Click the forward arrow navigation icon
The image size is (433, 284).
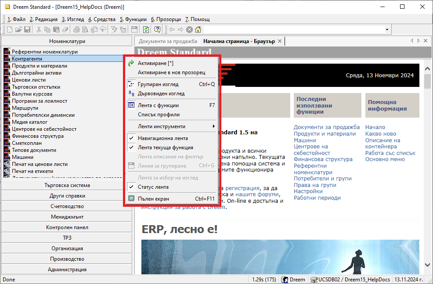pos(180,29)
